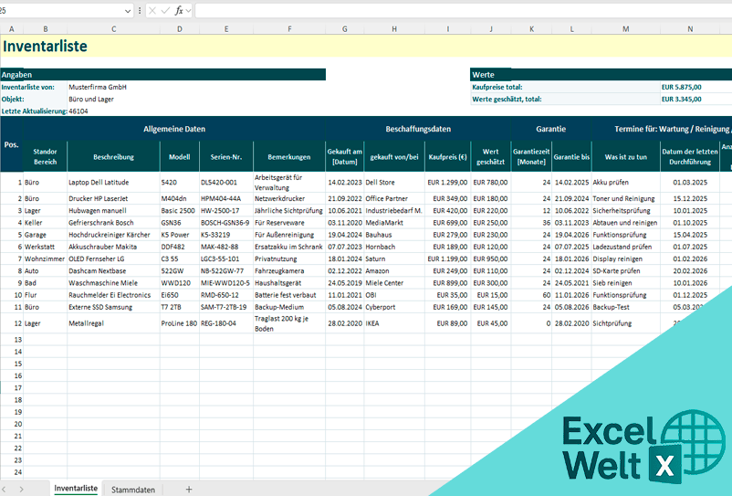732x496 pixels.
Task: Click the Excel Welt logo
Action: 630,448
